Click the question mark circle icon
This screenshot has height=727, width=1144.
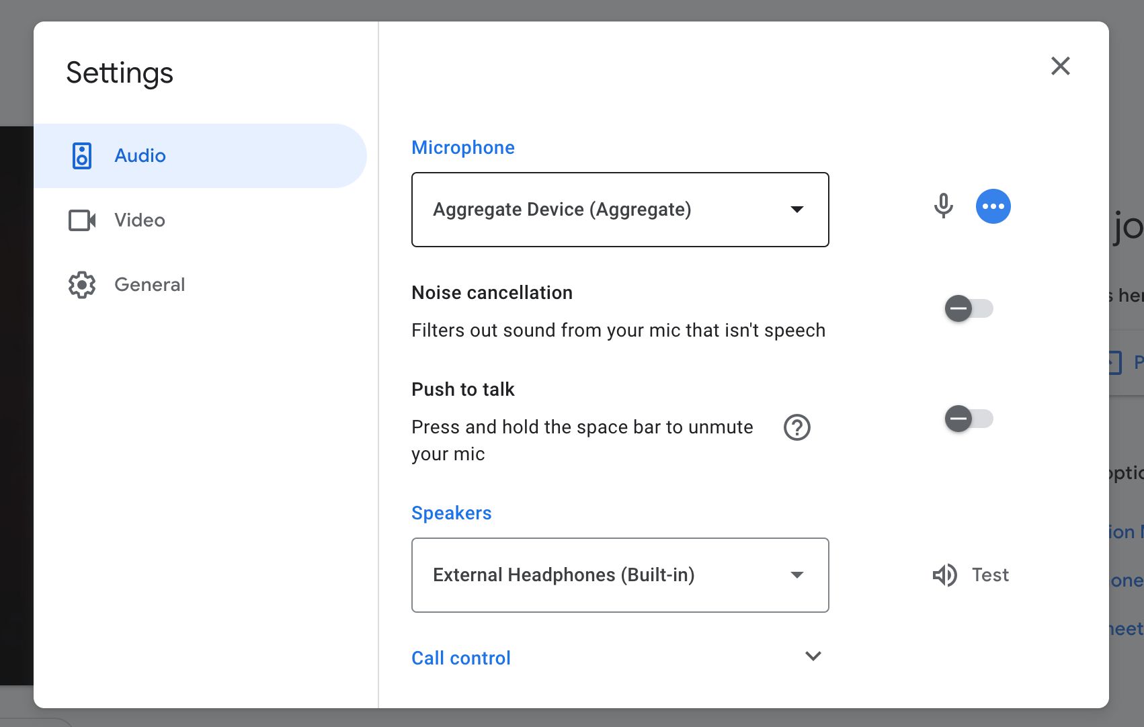click(797, 427)
